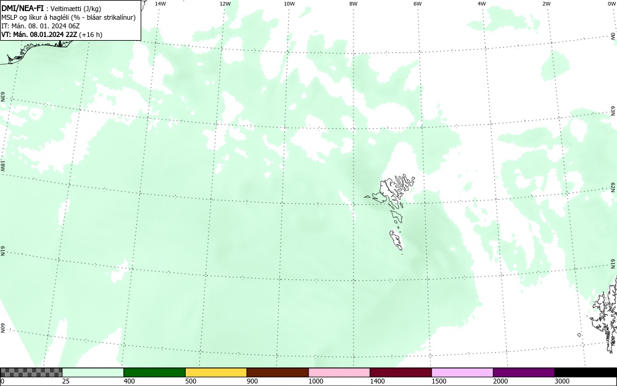Click the "62N" latitude label
The width and height of the screenshot is (617, 386).
[613, 187]
